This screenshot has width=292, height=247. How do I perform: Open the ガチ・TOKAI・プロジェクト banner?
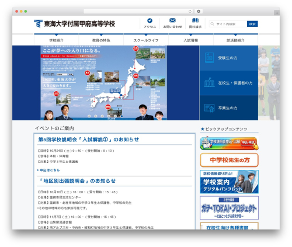tap(229, 208)
